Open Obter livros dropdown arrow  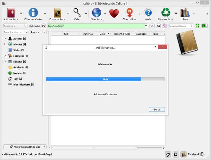105,14
